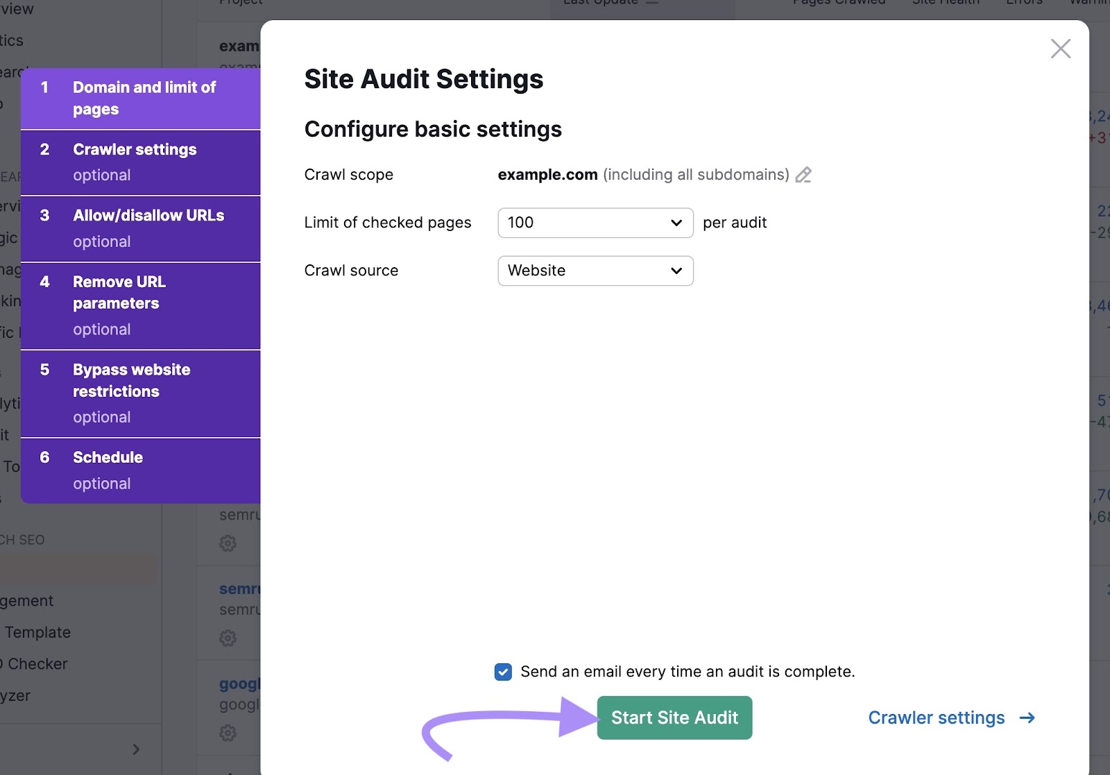Click the Start Site Audit button

(x=674, y=717)
